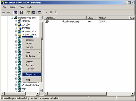This screenshot has width=136, height=101.
Task: Click the Properties toolbar icon
Action: [22, 13]
